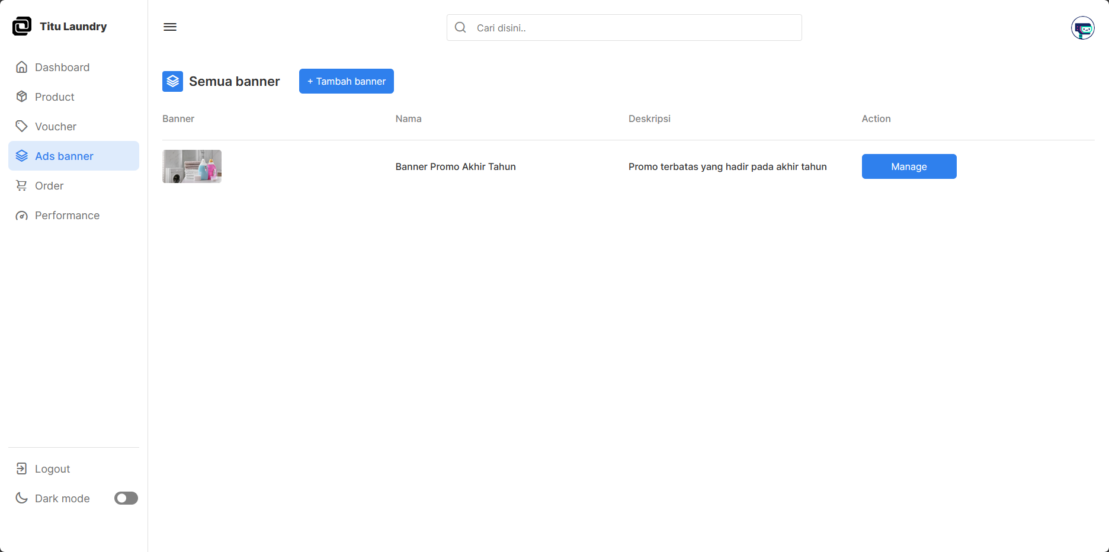Collapse the sidebar with hamburger menu

coord(170,27)
